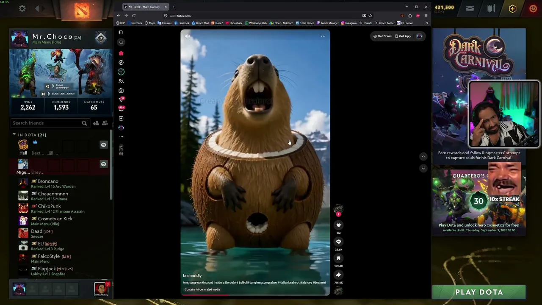The image size is (542, 305).
Task: Open Dota Plus gold badge icon
Action: (x=512, y=8)
